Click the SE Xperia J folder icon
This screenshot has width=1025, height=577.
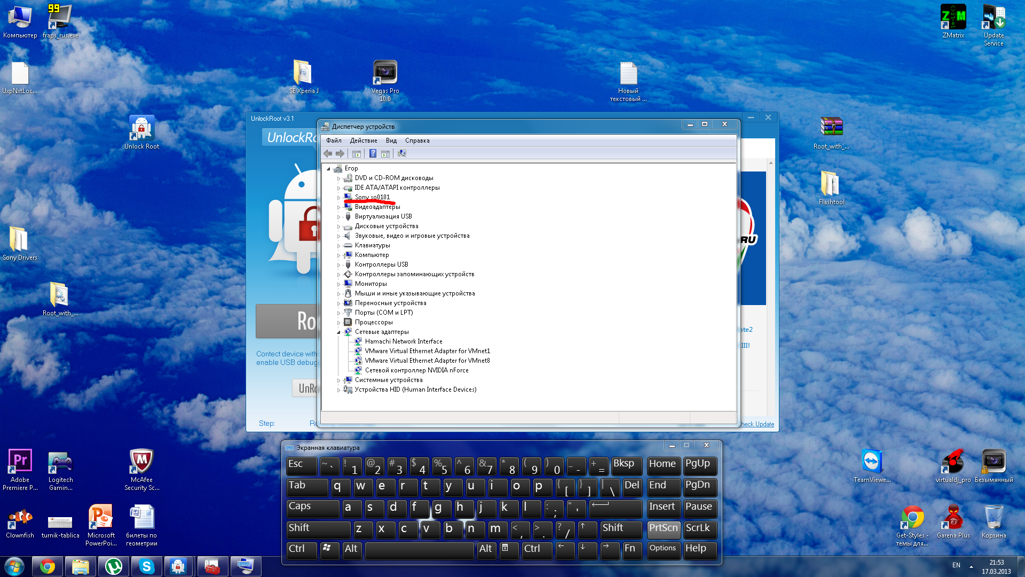303,77
